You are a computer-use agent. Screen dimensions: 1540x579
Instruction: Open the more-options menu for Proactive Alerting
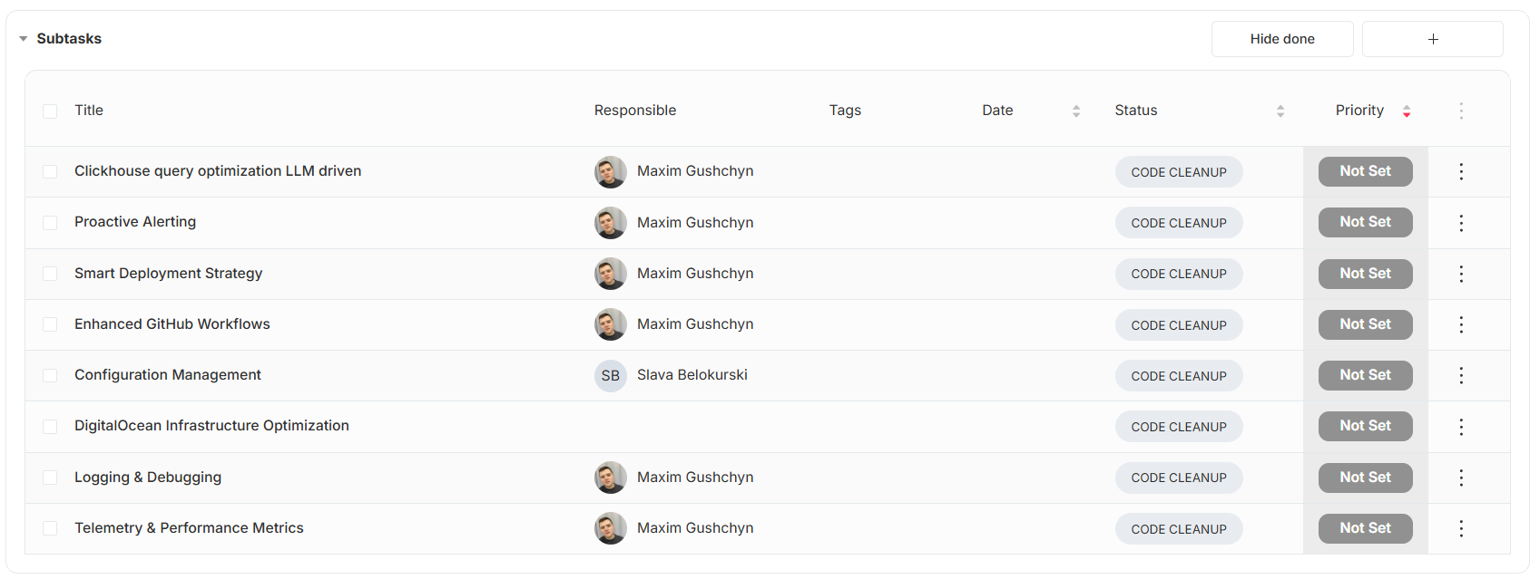click(x=1461, y=223)
